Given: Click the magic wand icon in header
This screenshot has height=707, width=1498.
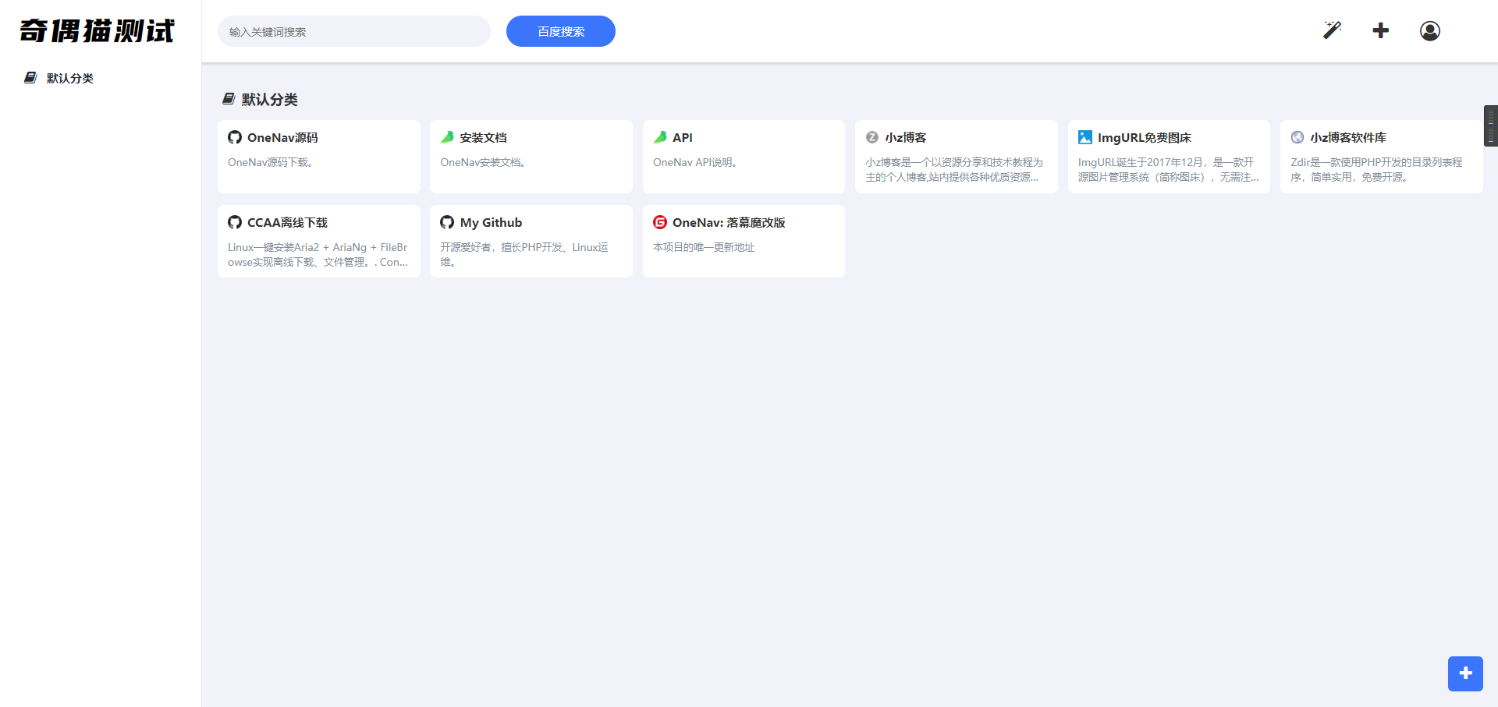Looking at the screenshot, I should (x=1332, y=30).
